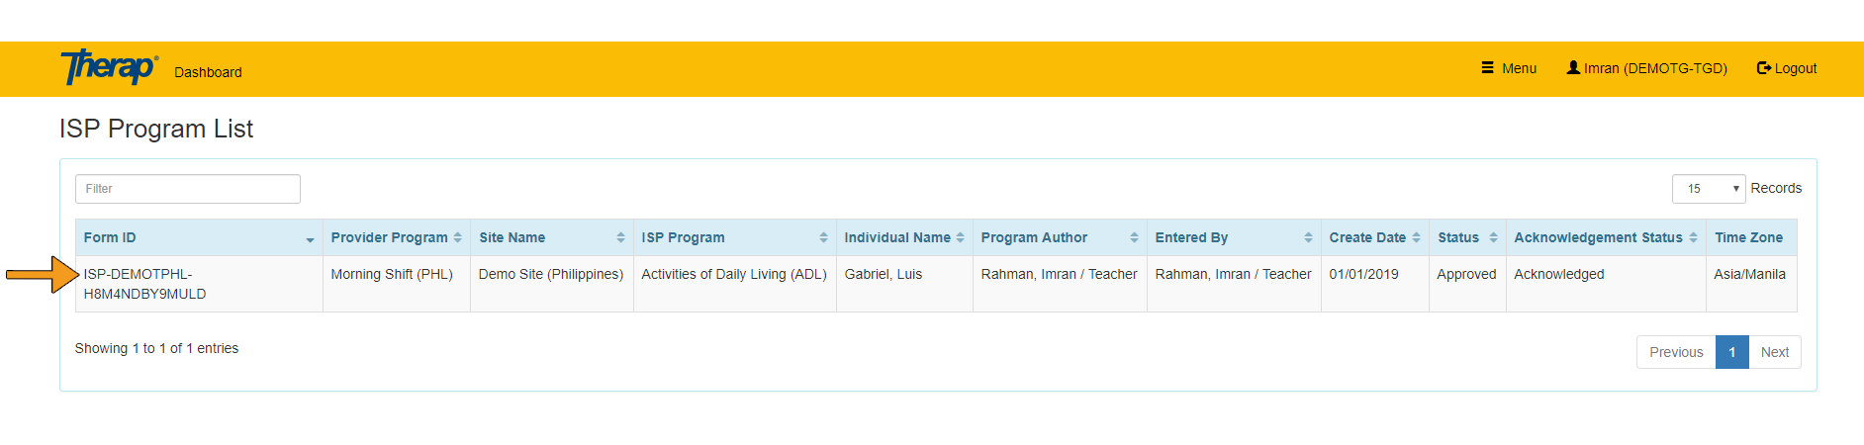Open the hamburger Menu icon
This screenshot has height=445, width=1864.
tap(1487, 68)
